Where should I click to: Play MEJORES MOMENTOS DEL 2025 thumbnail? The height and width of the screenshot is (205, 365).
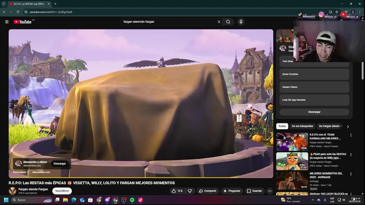pyautogui.click(x=292, y=181)
